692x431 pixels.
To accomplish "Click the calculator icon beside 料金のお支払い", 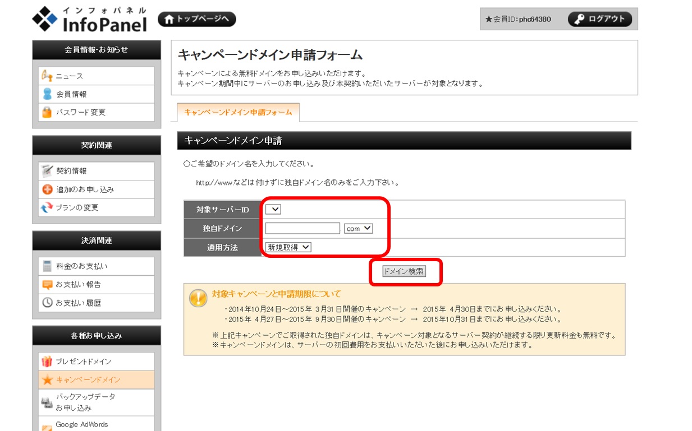I will (x=47, y=266).
